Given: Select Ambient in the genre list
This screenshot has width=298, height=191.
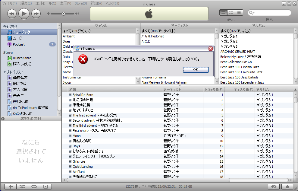Looking at the screenshot, I should (99, 36).
